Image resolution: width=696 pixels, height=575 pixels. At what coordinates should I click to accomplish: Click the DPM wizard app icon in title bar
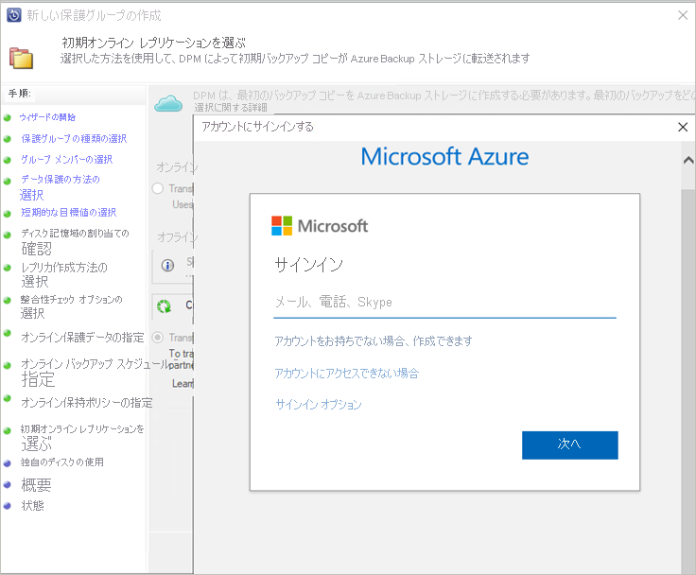coord(14,15)
